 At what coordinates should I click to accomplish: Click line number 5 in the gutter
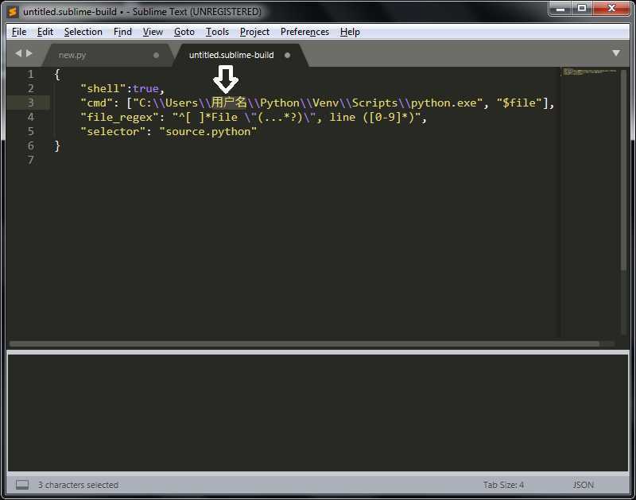point(30,131)
